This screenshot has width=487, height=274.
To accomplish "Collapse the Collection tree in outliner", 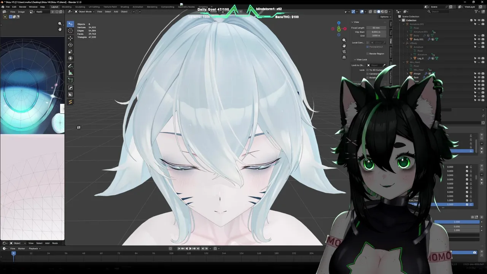I will pos(400,20).
